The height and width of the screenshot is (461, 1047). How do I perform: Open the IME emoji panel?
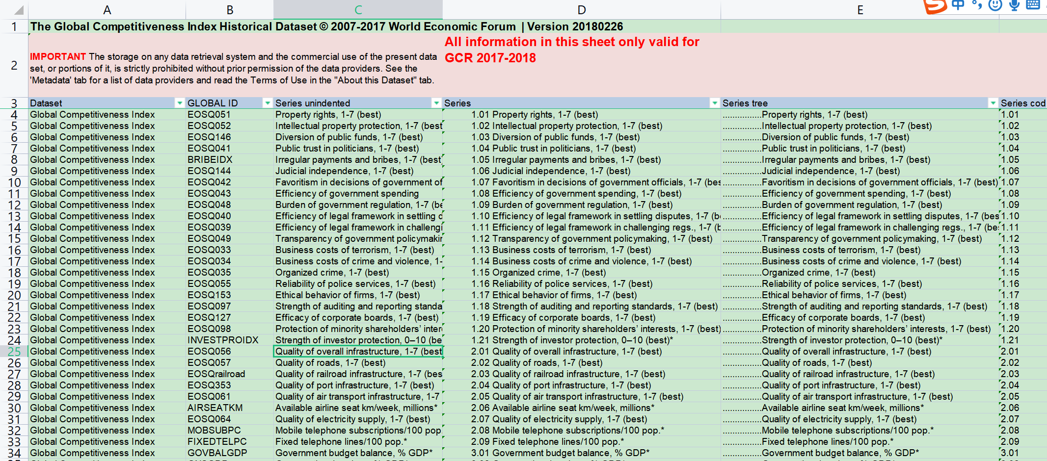click(x=995, y=5)
